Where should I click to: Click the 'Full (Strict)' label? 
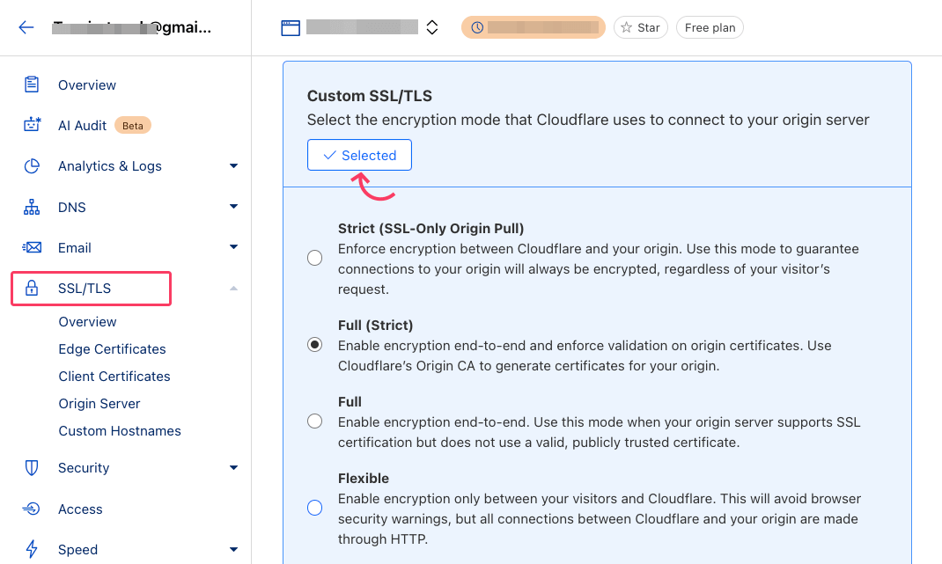pyautogui.click(x=375, y=326)
